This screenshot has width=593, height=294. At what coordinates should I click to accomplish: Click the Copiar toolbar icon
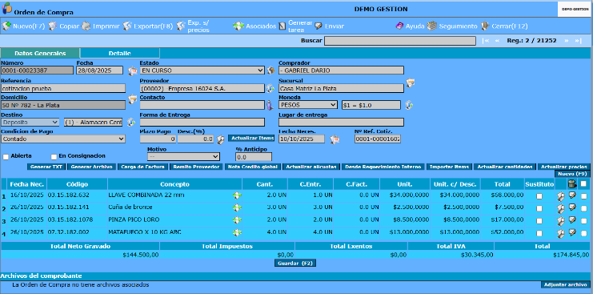click(x=53, y=26)
